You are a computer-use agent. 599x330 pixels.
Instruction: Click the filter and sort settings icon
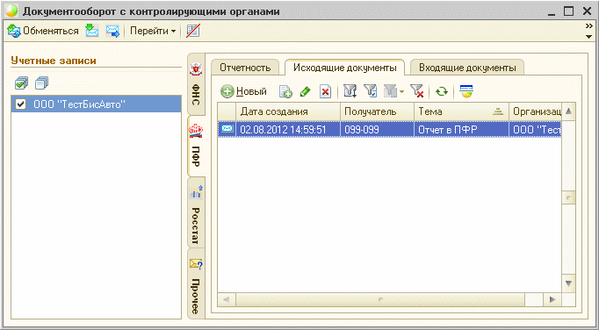[x=350, y=91]
